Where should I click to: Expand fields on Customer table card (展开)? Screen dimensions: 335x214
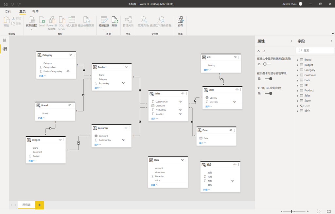[98, 145]
